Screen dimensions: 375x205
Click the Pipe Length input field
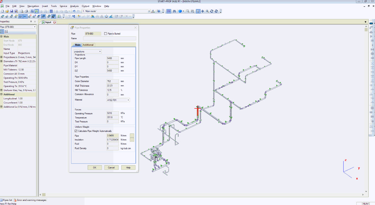point(112,58)
